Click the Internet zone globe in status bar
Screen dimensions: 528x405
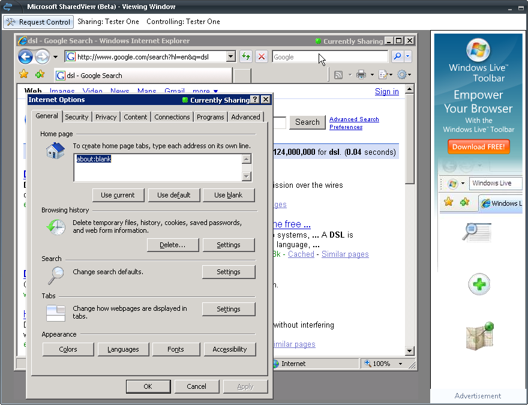coord(276,364)
